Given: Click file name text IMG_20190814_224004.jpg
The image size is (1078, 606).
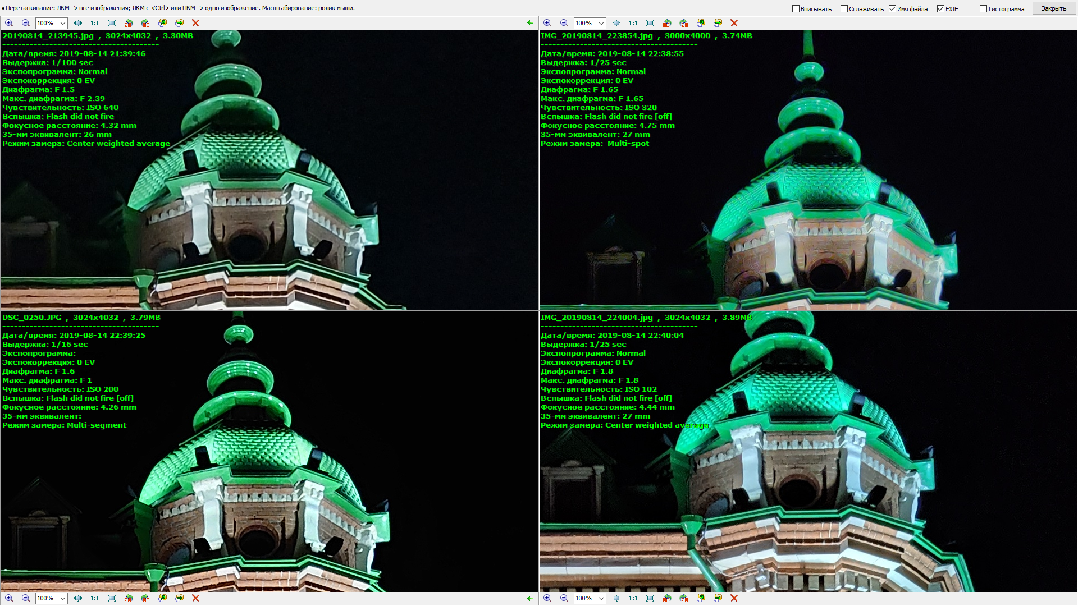Looking at the screenshot, I should click(597, 317).
